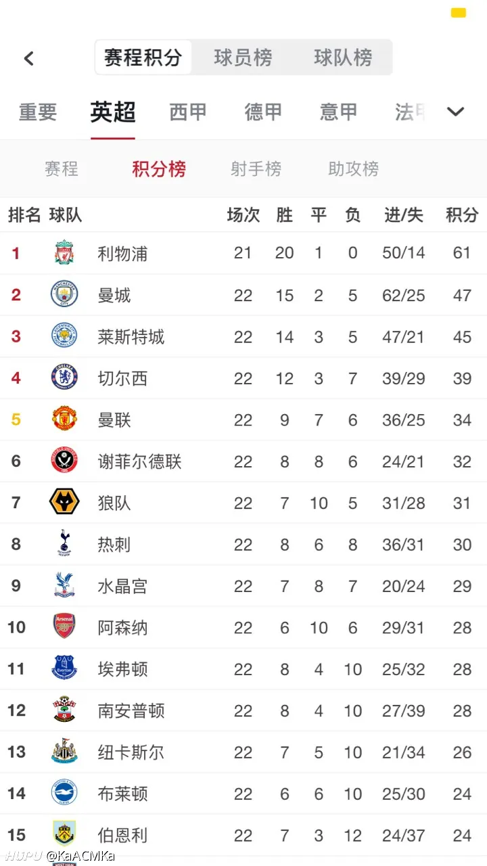
Task: Open 水晶宫 team row
Action: [243, 586]
